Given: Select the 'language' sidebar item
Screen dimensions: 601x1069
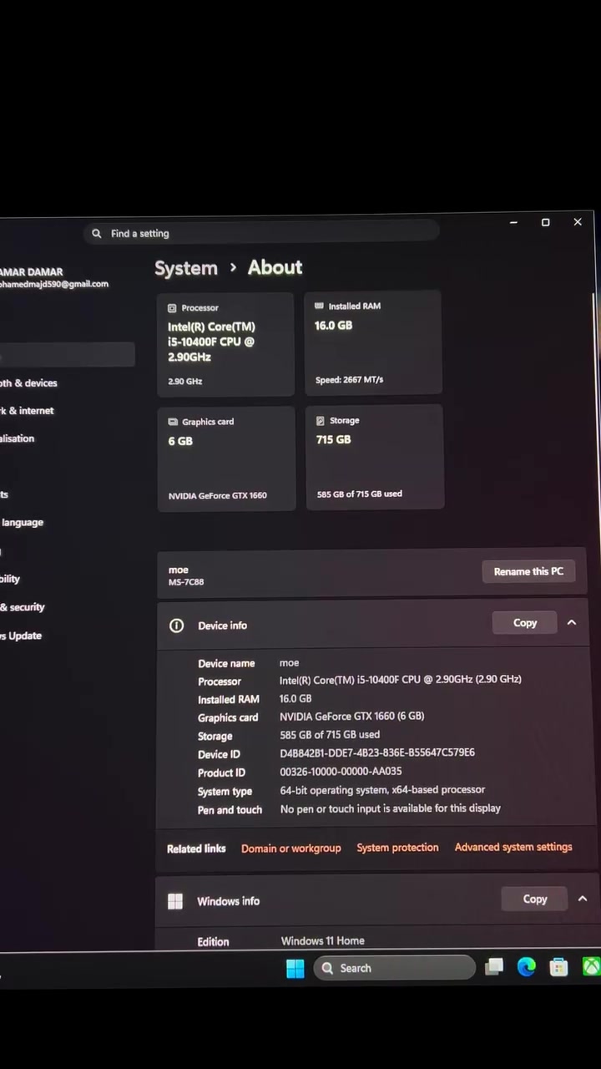Looking at the screenshot, I should coord(22,523).
